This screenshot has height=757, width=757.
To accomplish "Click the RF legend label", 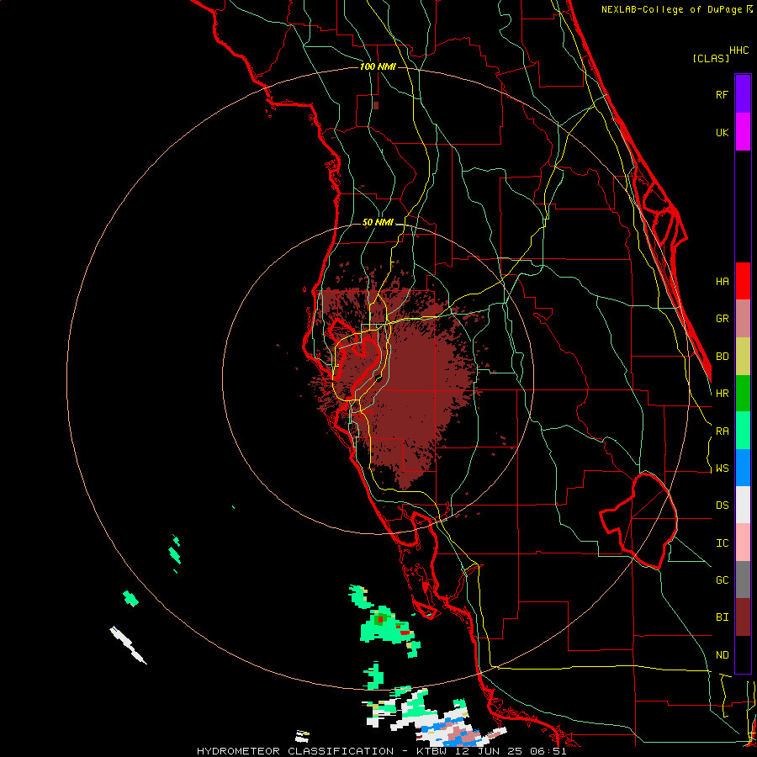I will 722,94.
